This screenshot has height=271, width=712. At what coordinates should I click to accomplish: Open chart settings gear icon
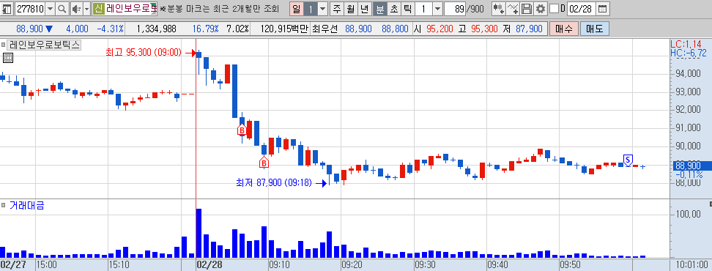point(540,9)
